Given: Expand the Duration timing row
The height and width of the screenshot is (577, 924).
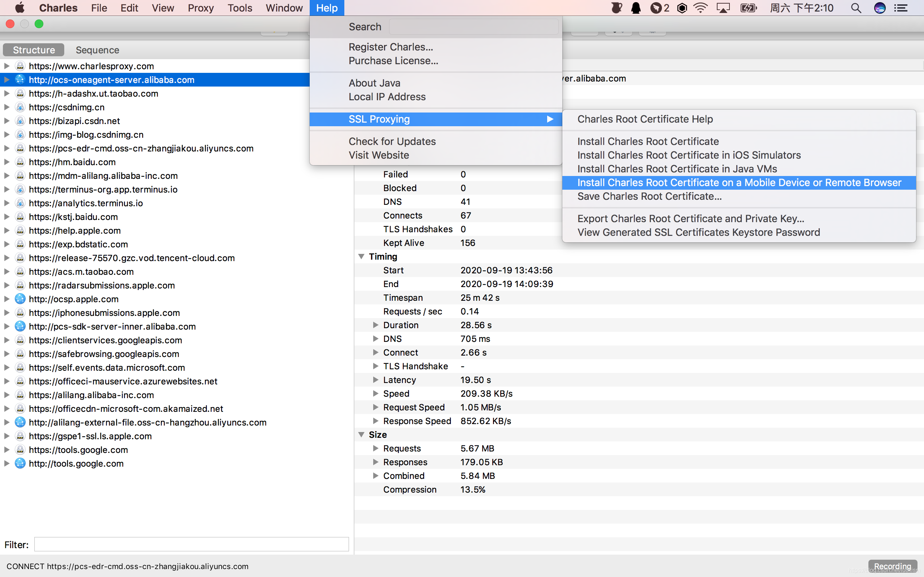Looking at the screenshot, I should click(x=376, y=325).
